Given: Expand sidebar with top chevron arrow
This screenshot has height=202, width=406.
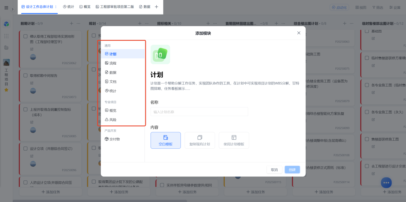Looking at the screenshot, I should (x=13, y=9).
